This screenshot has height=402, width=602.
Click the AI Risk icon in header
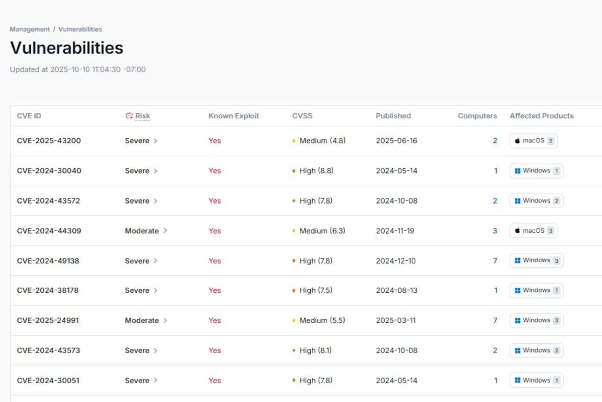pos(129,116)
